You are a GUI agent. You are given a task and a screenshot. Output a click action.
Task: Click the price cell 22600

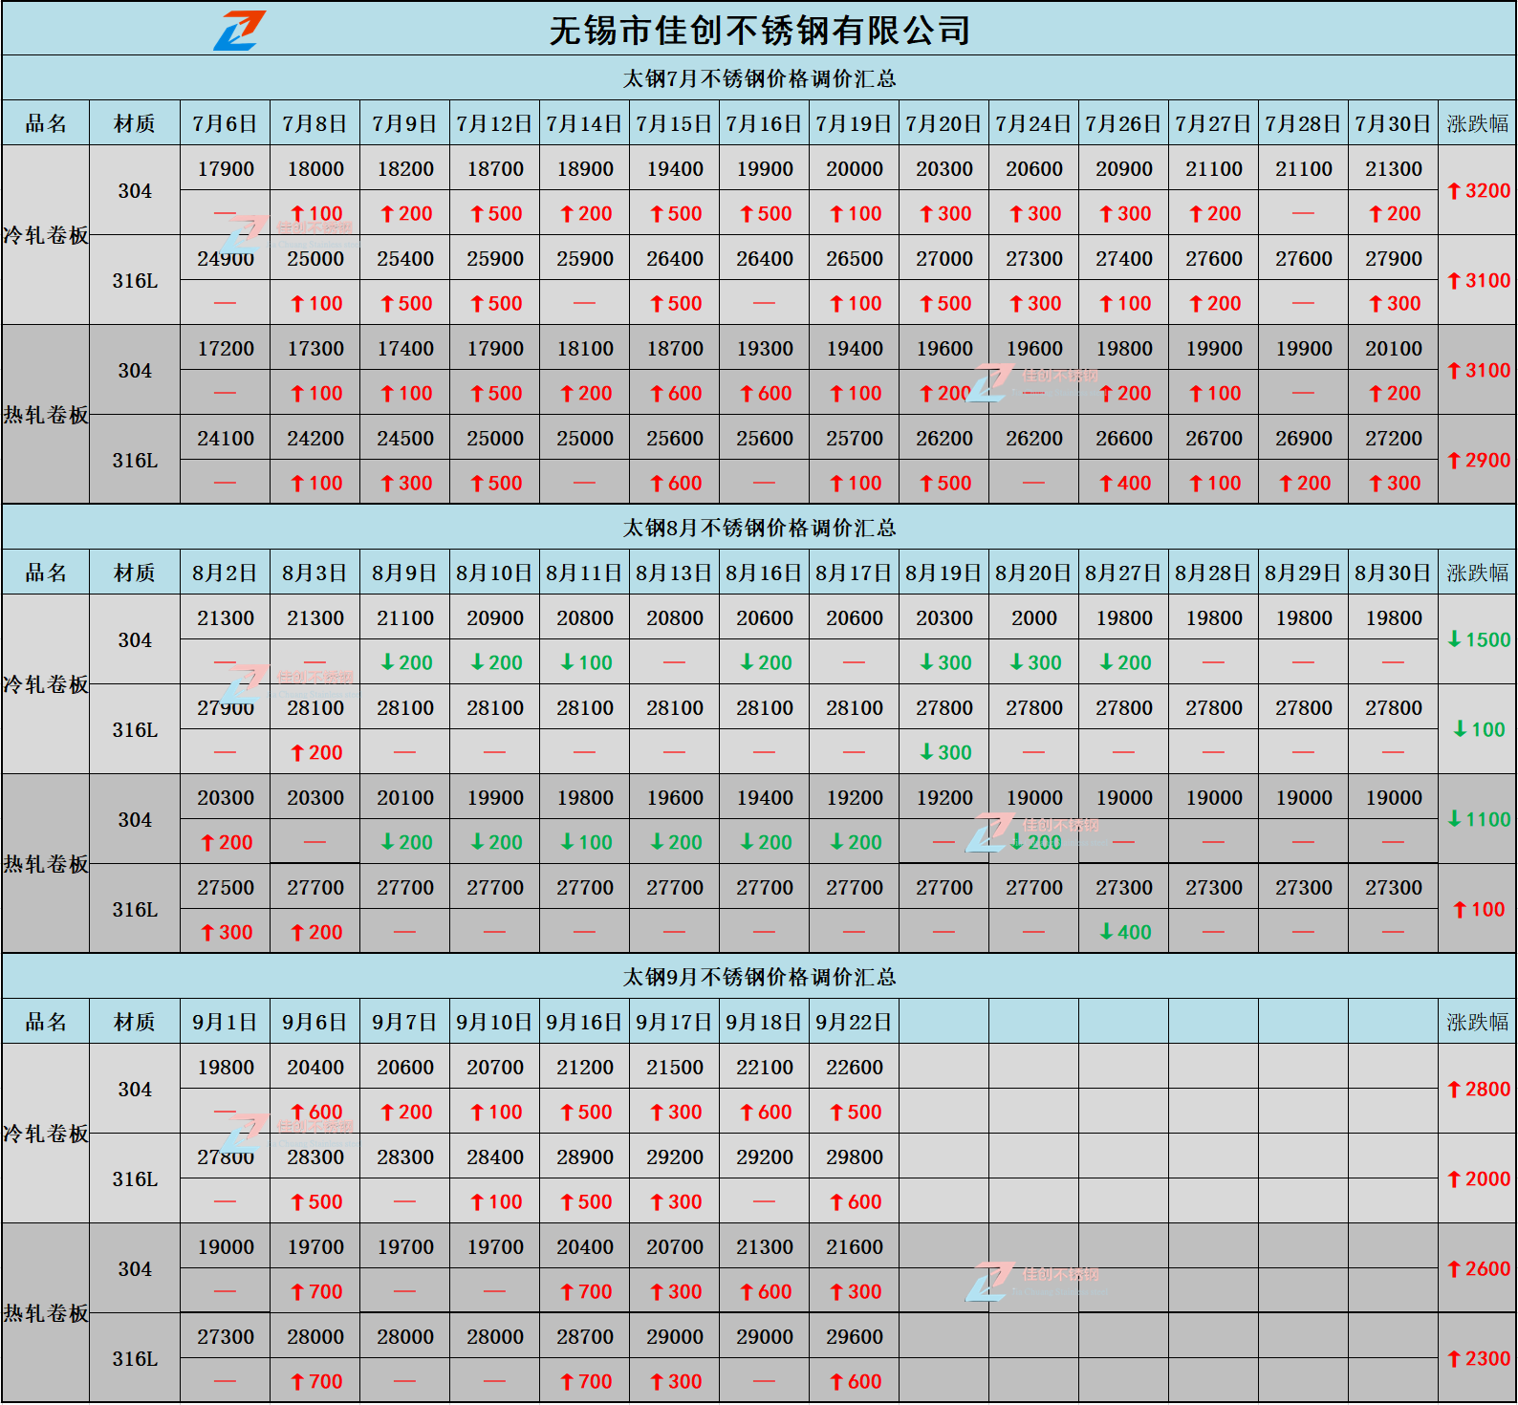click(855, 1067)
